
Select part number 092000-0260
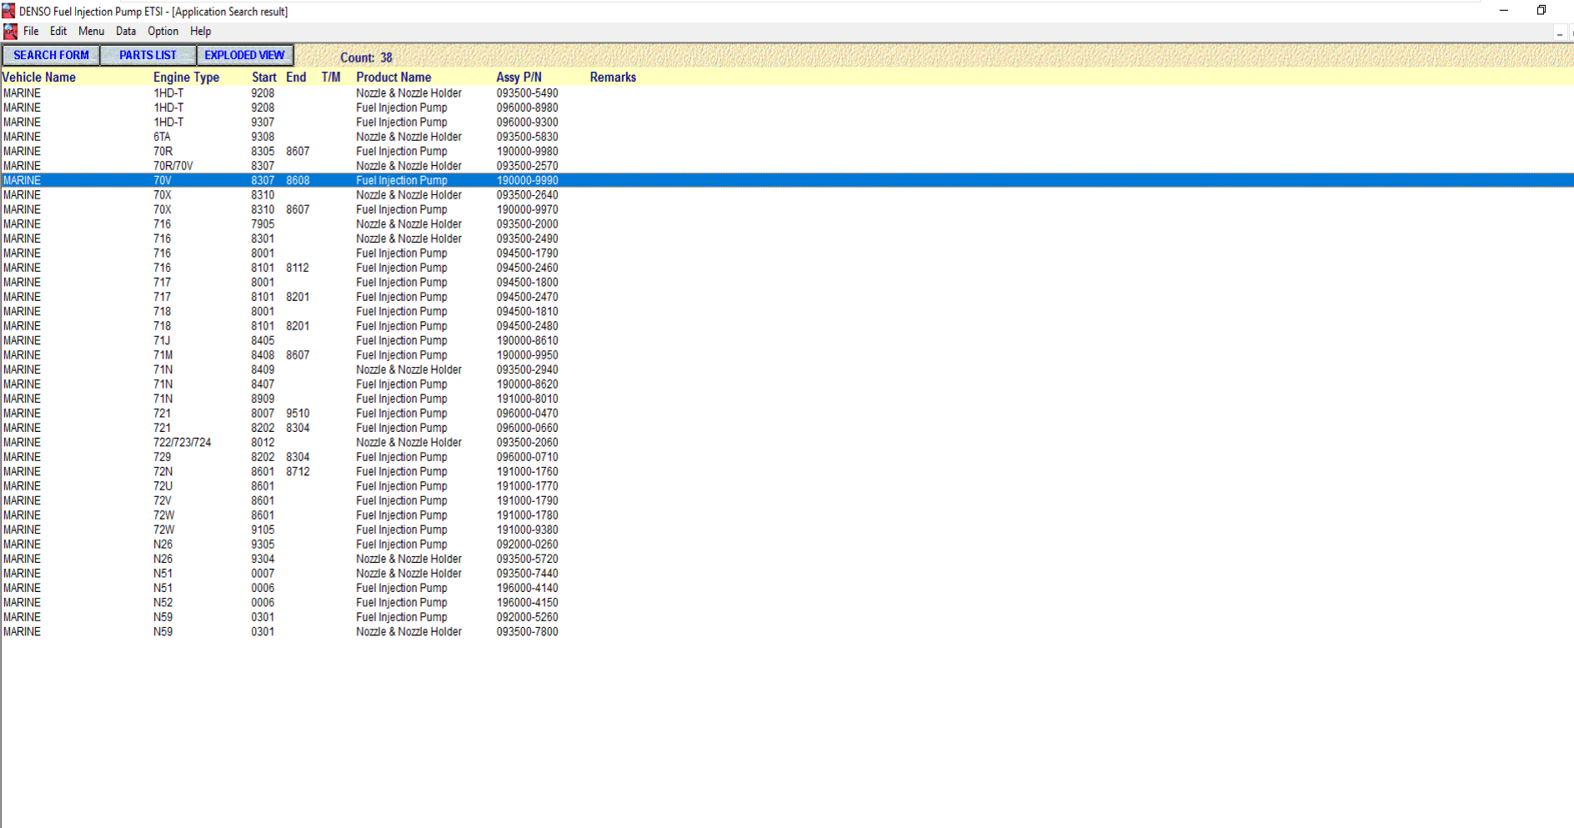click(528, 544)
